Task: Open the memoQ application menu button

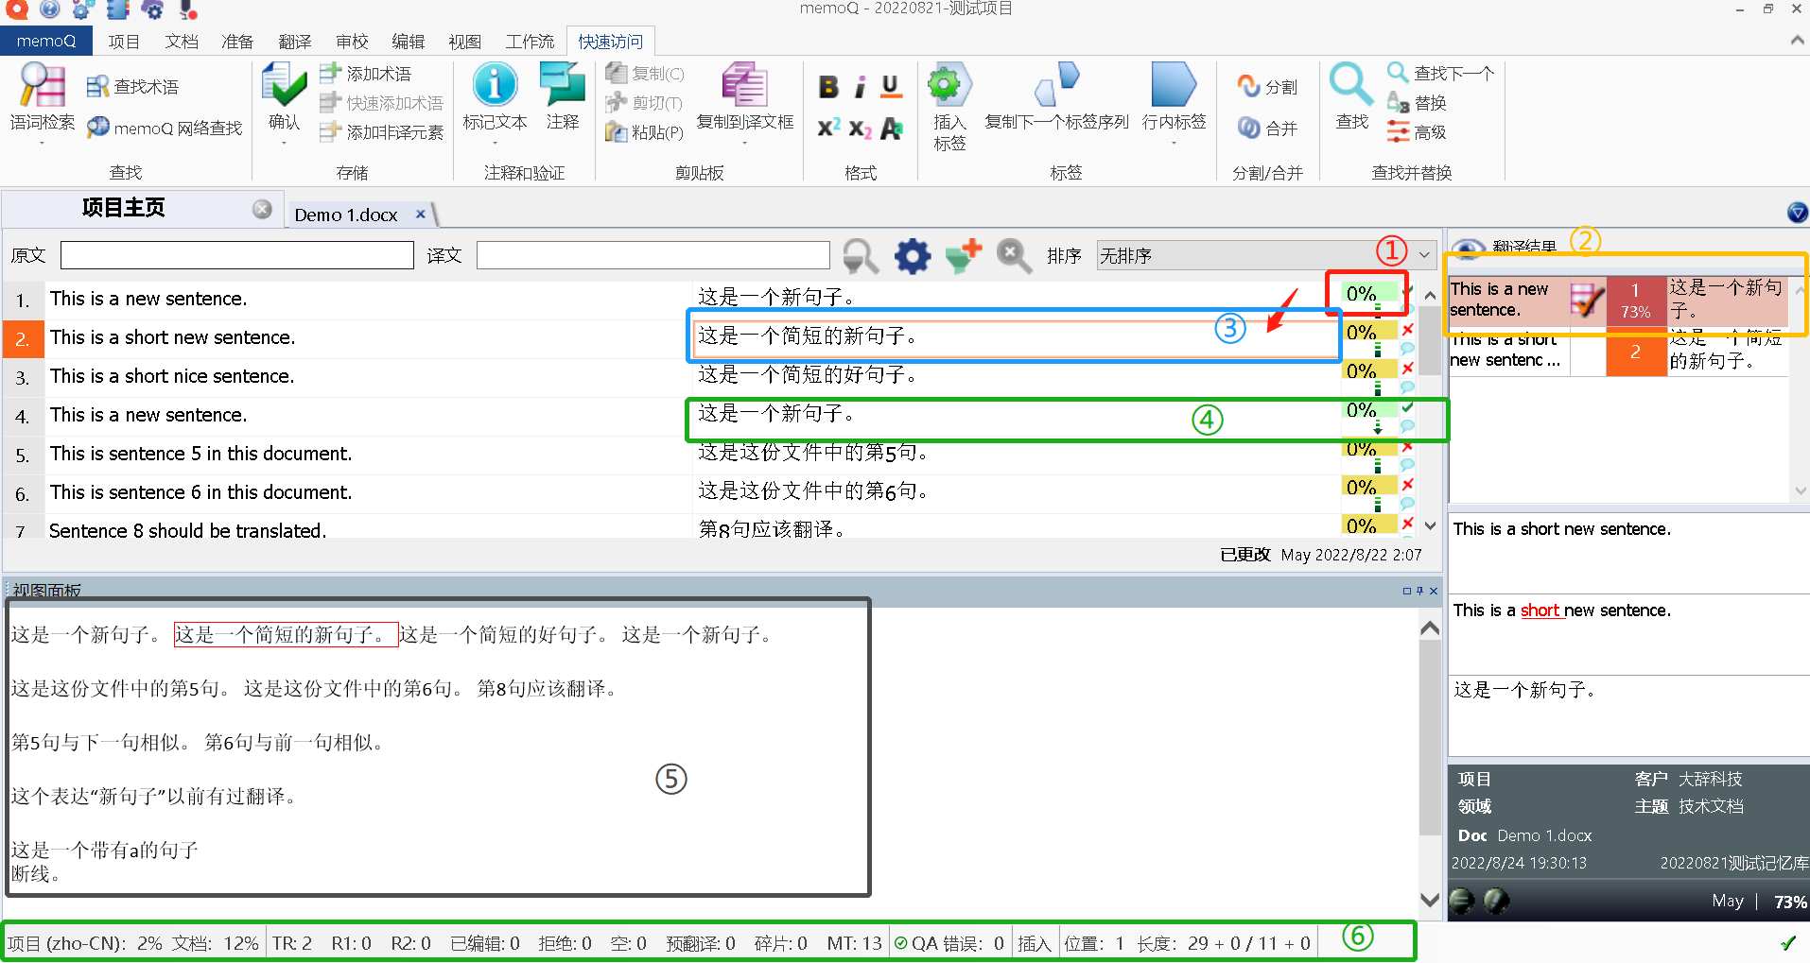Action: 46,41
